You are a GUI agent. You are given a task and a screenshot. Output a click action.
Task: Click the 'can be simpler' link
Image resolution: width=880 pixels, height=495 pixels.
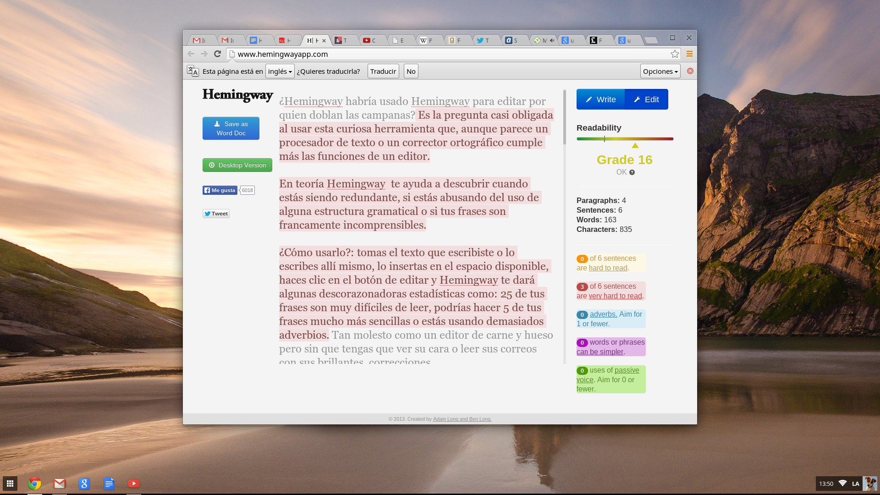[x=600, y=352]
